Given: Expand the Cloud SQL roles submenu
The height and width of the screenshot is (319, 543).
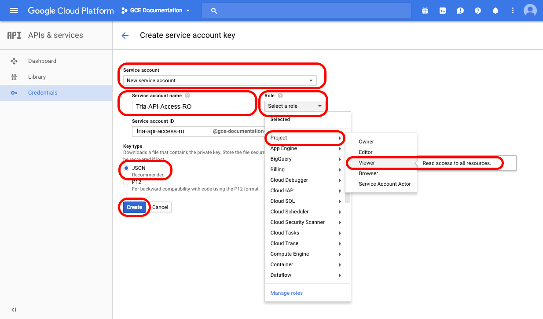Looking at the screenshot, I should [x=307, y=201].
